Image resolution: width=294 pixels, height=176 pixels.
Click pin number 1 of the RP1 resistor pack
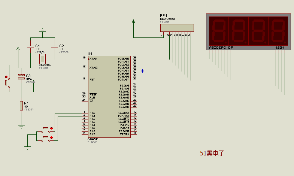(x=162, y=35)
